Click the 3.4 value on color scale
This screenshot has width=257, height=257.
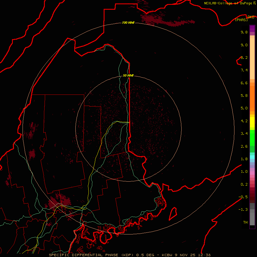tap(244, 134)
